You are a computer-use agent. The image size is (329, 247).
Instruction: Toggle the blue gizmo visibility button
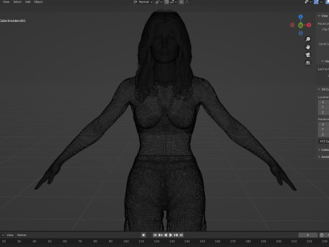pos(317,2)
